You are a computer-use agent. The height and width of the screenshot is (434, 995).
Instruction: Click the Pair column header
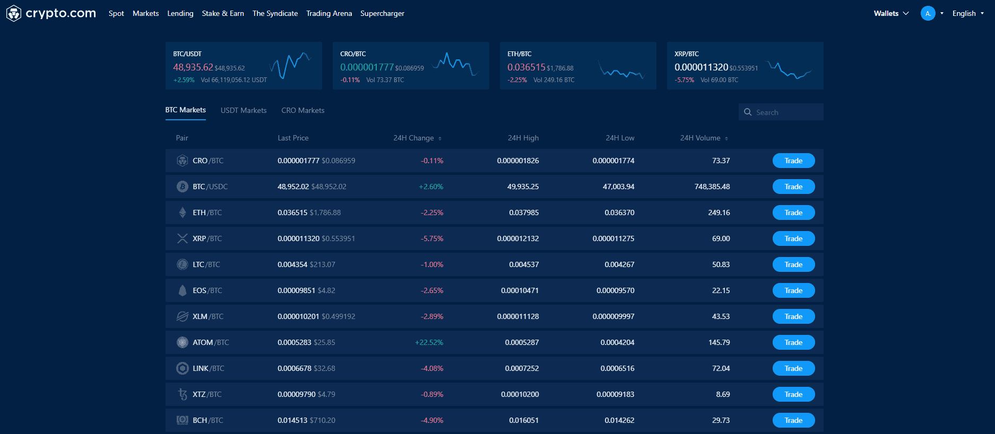182,138
